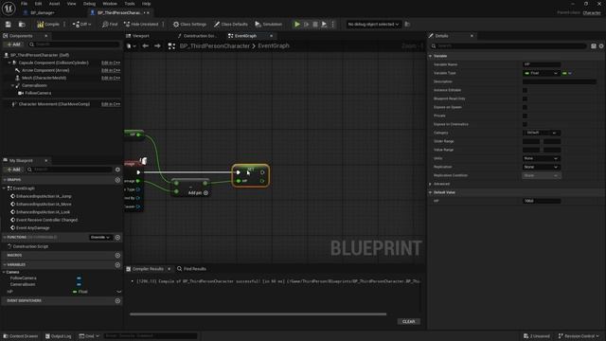Image resolution: width=606 pixels, height=341 pixels.
Task: Open My Blueprint settings gear
Action: [x=117, y=170]
